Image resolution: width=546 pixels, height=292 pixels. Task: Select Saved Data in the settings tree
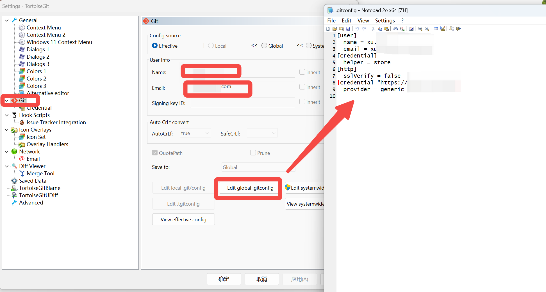click(33, 181)
